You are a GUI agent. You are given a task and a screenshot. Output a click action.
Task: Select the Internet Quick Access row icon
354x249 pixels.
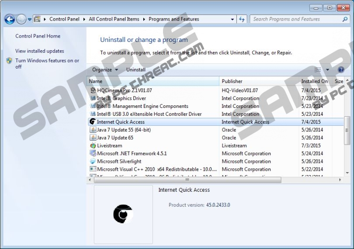coord(93,122)
